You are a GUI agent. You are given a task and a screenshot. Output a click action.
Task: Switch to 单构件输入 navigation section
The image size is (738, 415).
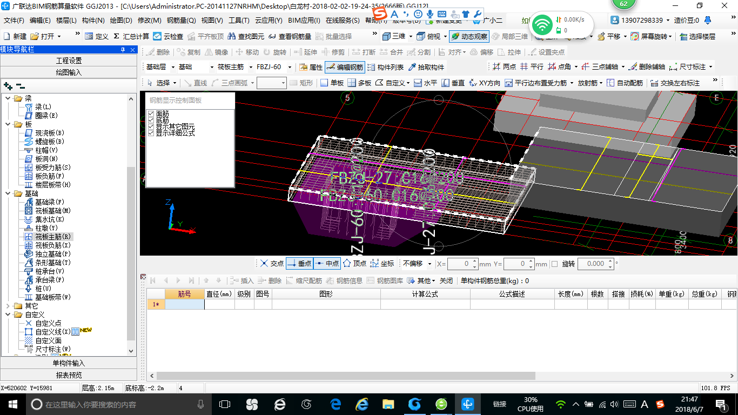point(69,363)
